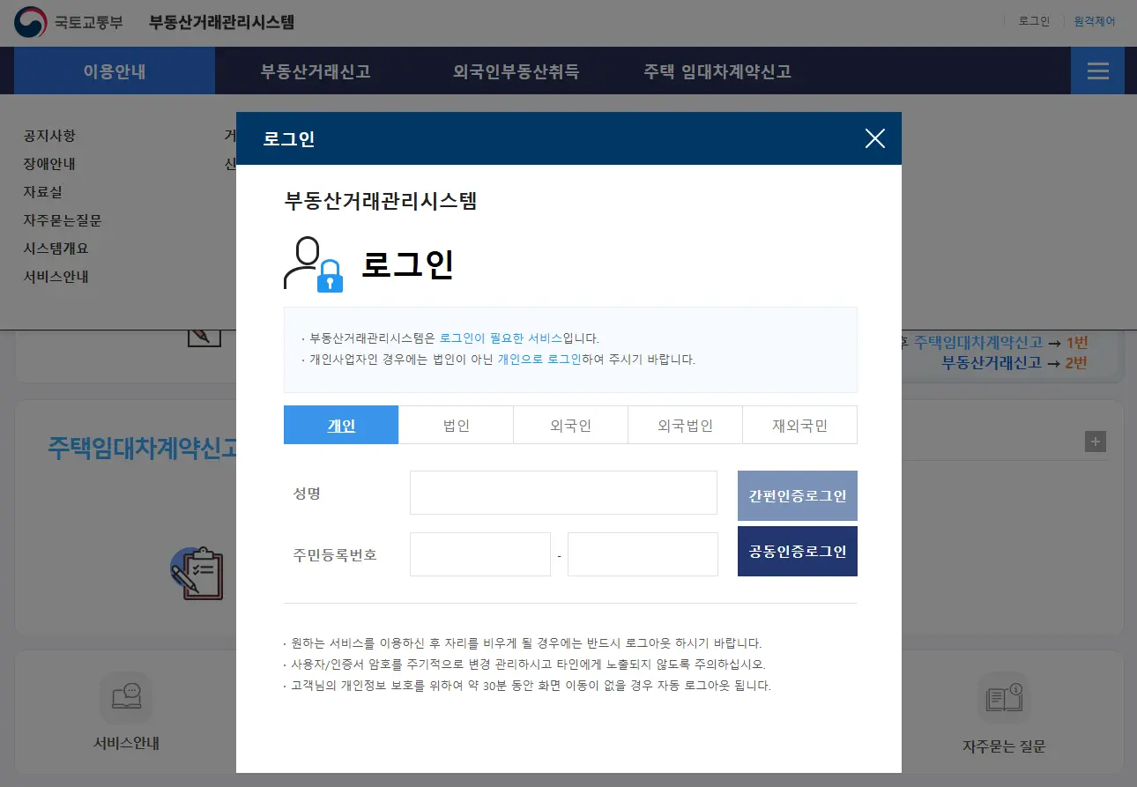Image resolution: width=1137 pixels, height=787 pixels.
Task: Select the 외국인 tab
Action: point(570,424)
